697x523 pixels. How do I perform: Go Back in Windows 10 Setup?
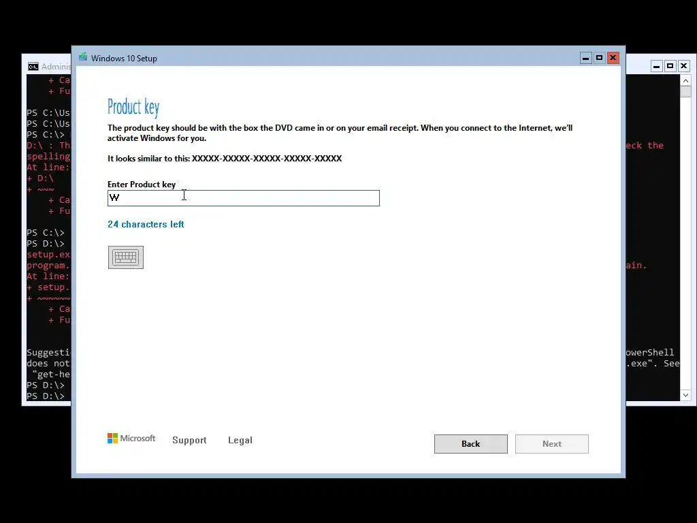[x=471, y=444]
